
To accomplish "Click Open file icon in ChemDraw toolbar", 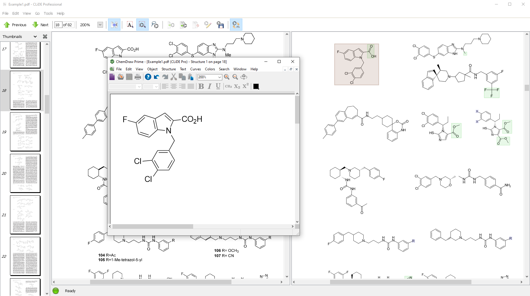I will coord(120,77).
